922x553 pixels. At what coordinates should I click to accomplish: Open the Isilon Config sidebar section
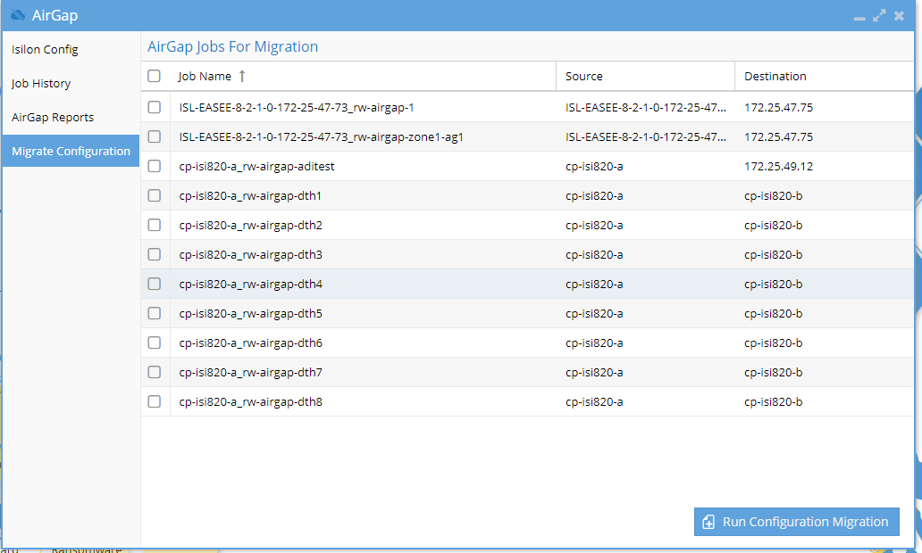(x=45, y=49)
